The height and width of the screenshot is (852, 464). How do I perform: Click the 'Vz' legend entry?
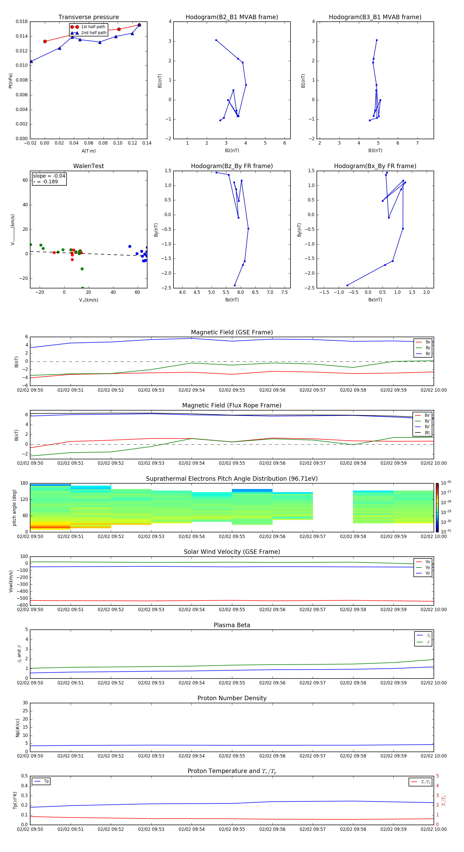point(423,573)
